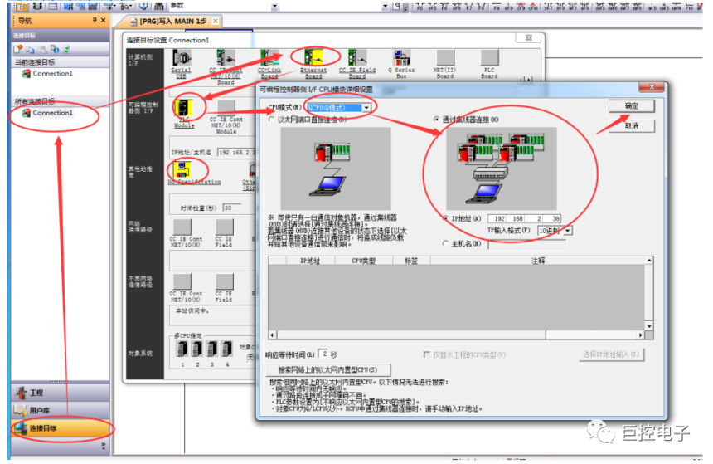Select Connection1 under all connection targets
The height and width of the screenshot is (464, 713).
52,113
